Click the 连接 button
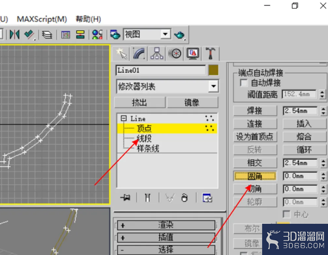Viewport: 328px width, 255px height. [x=255, y=124]
